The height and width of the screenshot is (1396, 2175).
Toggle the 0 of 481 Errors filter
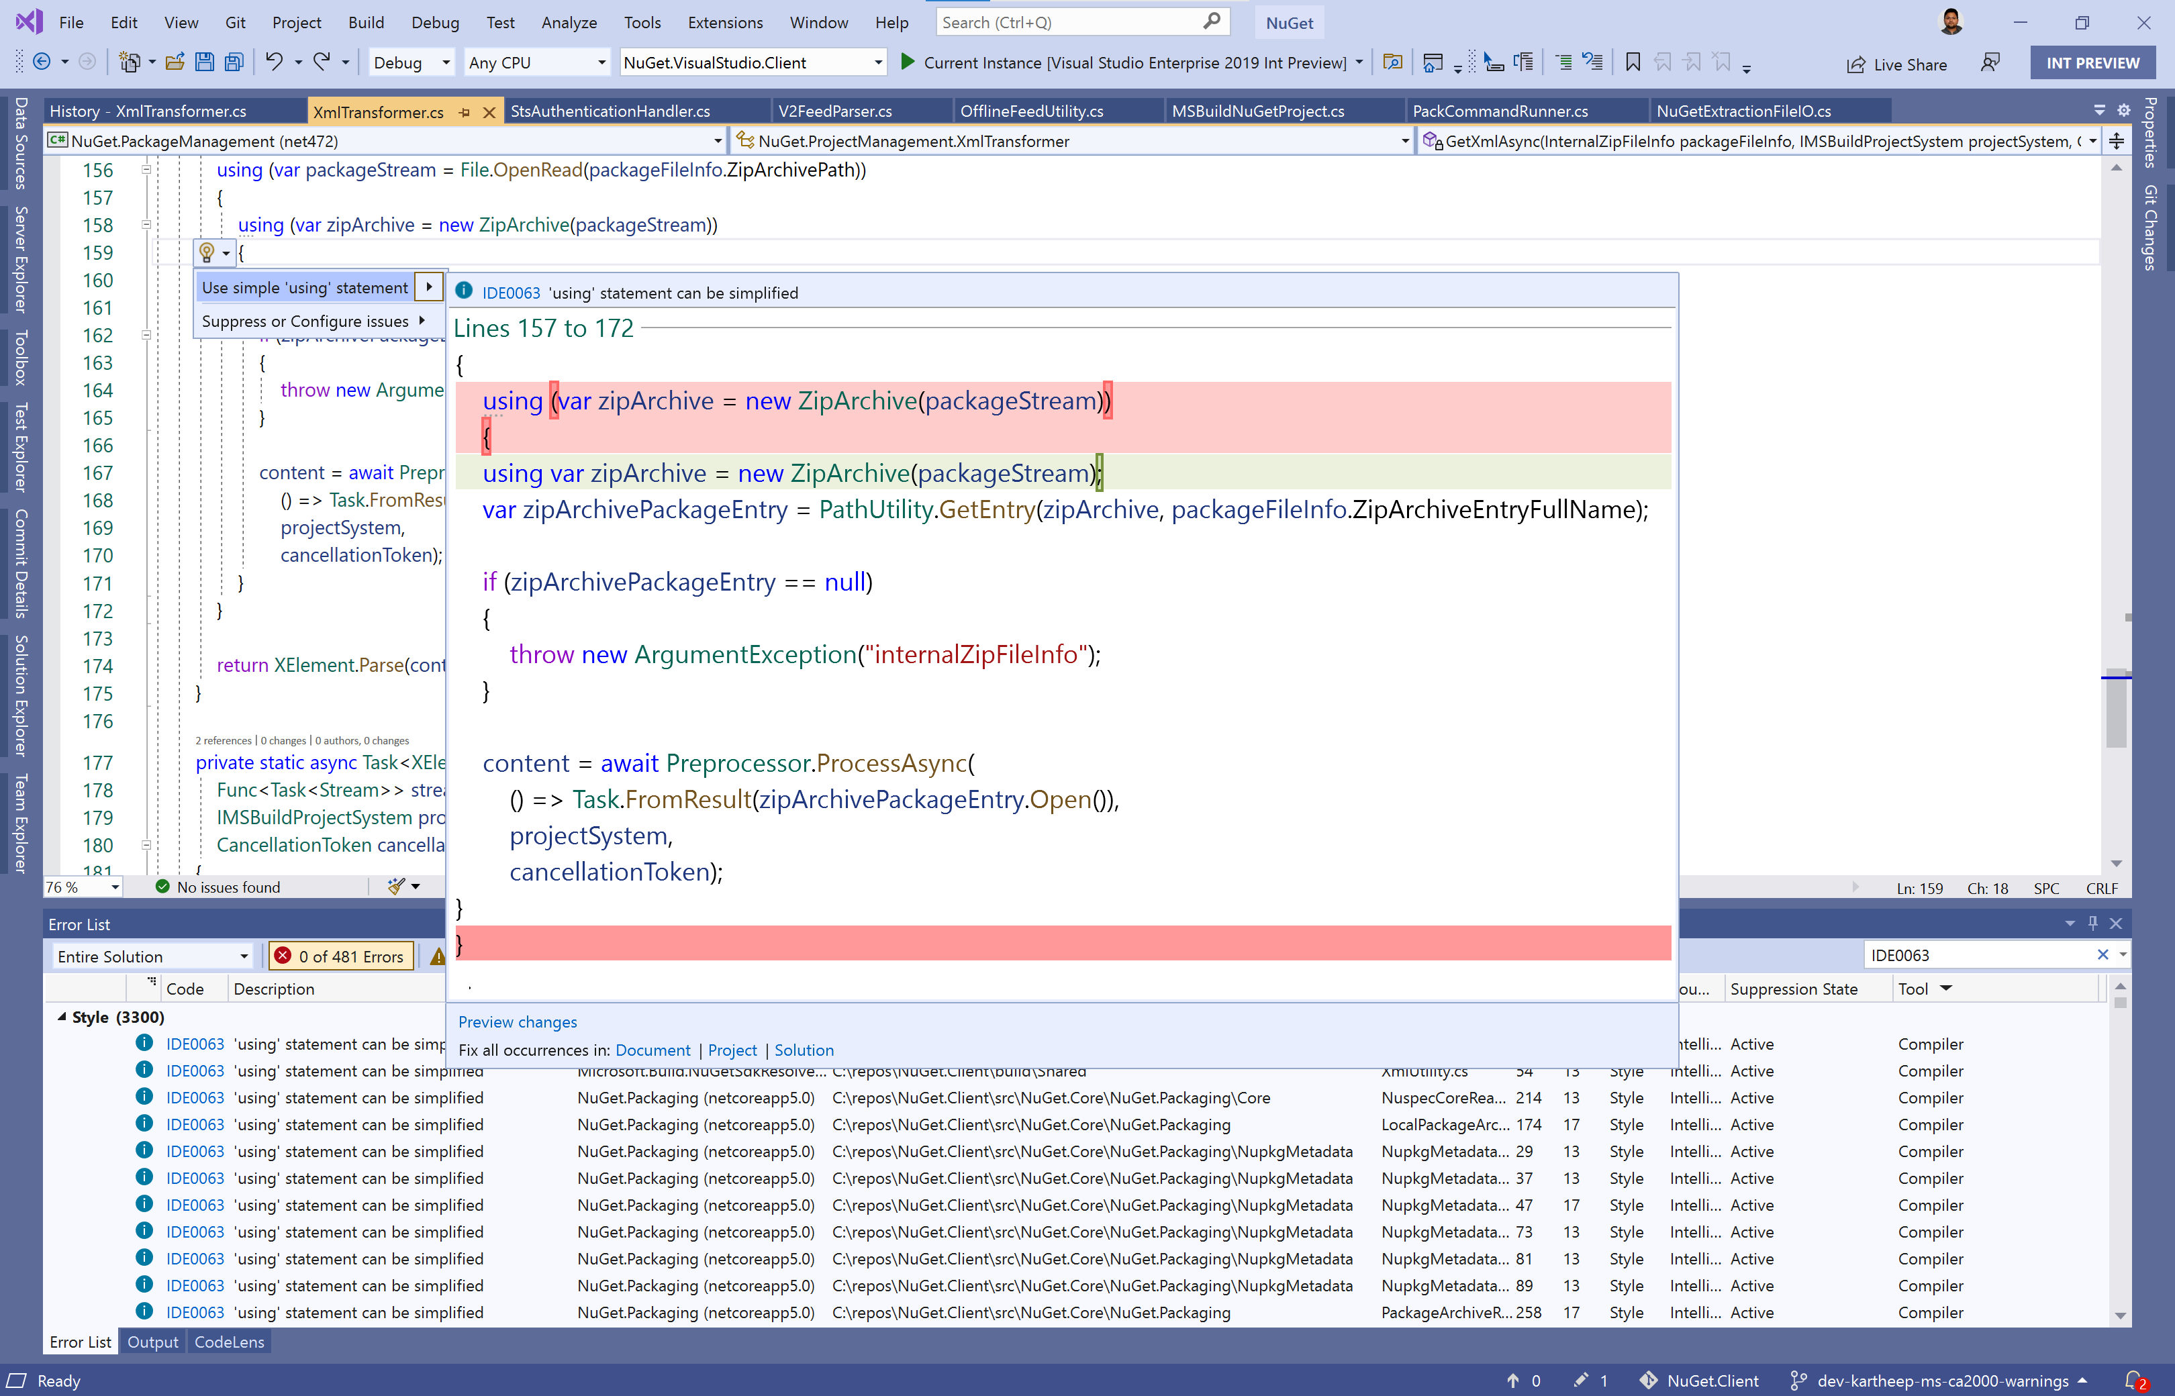point(341,956)
